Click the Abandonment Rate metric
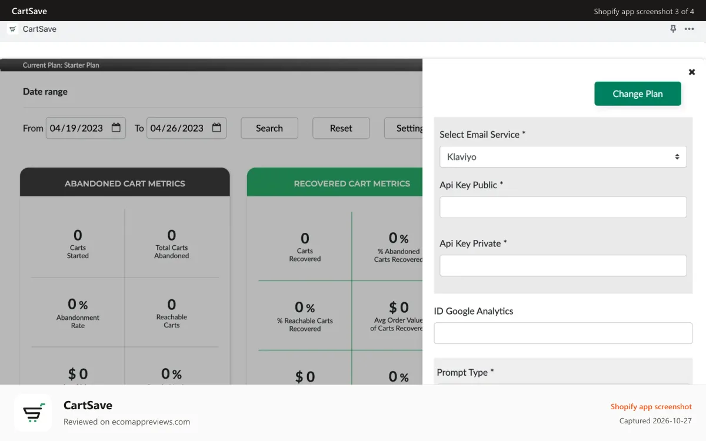Viewport: 706px width, 441px height. pyautogui.click(x=78, y=313)
